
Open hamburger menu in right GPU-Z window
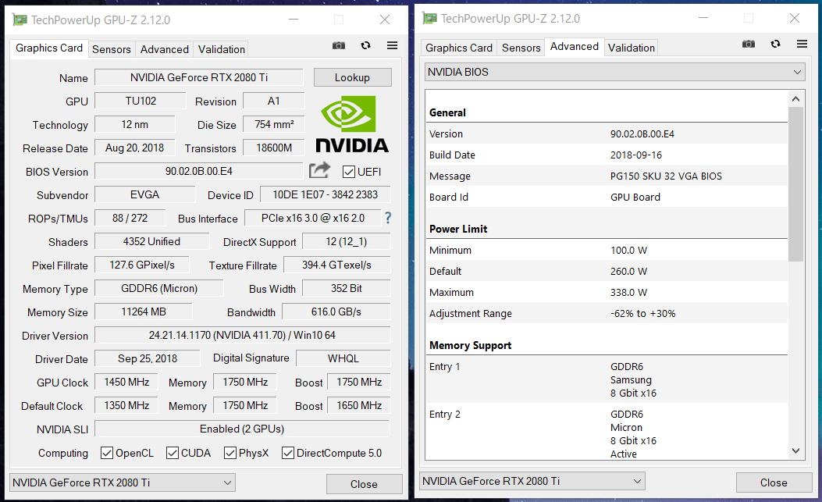click(802, 44)
